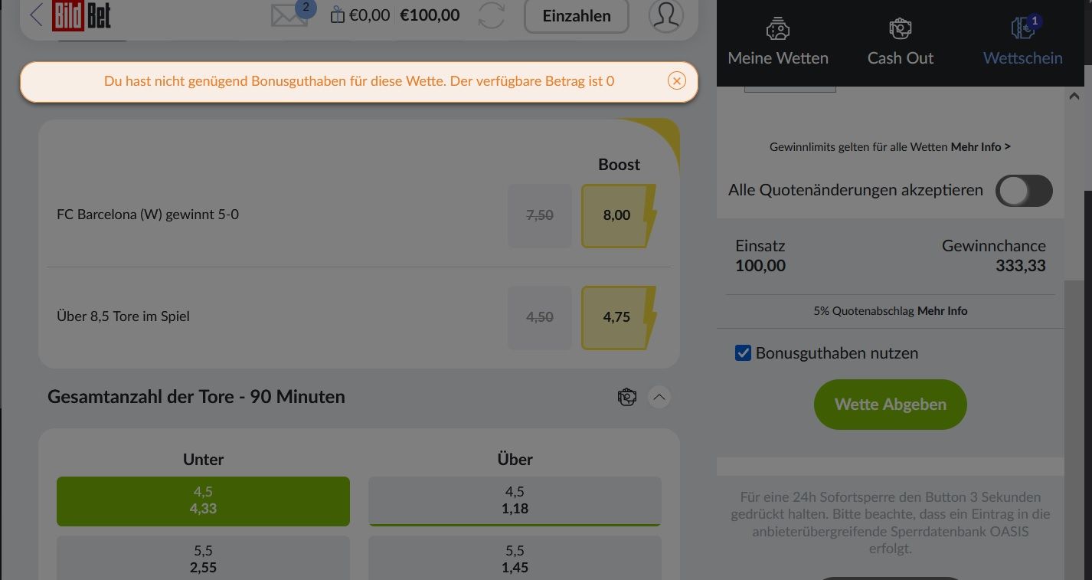Collapse the Gesamtanzahl der Tore section
This screenshot has height=580, width=1092.
tap(659, 397)
